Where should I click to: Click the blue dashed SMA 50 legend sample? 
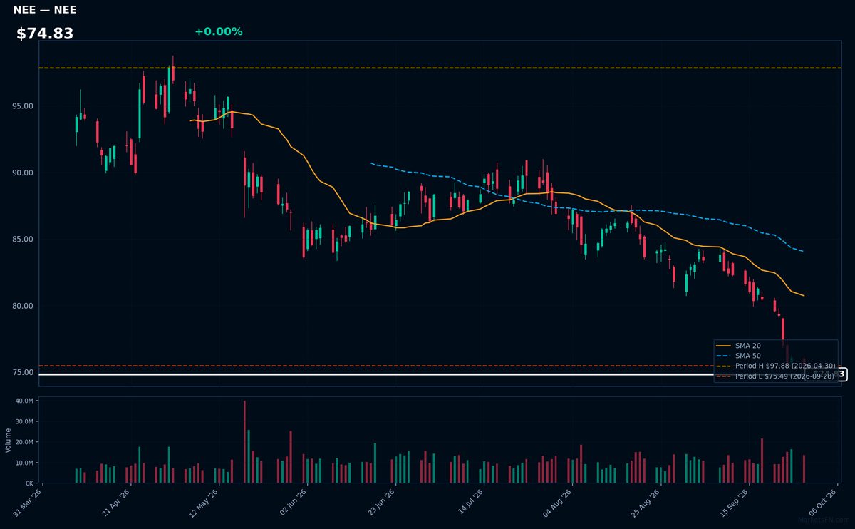tap(724, 356)
